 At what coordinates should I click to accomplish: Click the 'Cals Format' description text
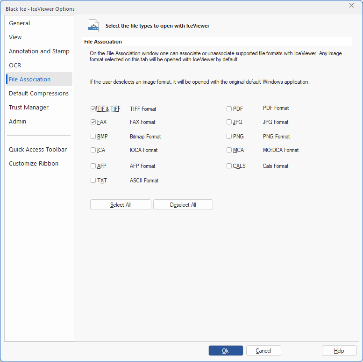276,166
